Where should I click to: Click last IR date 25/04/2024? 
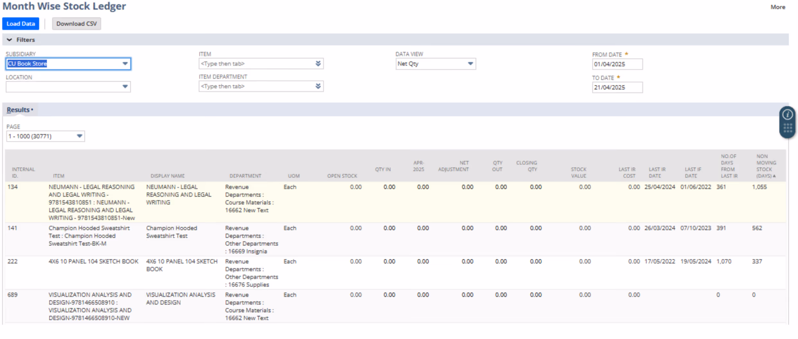click(659, 187)
